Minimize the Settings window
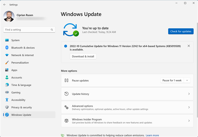The image size is (198, 137). 176,3
